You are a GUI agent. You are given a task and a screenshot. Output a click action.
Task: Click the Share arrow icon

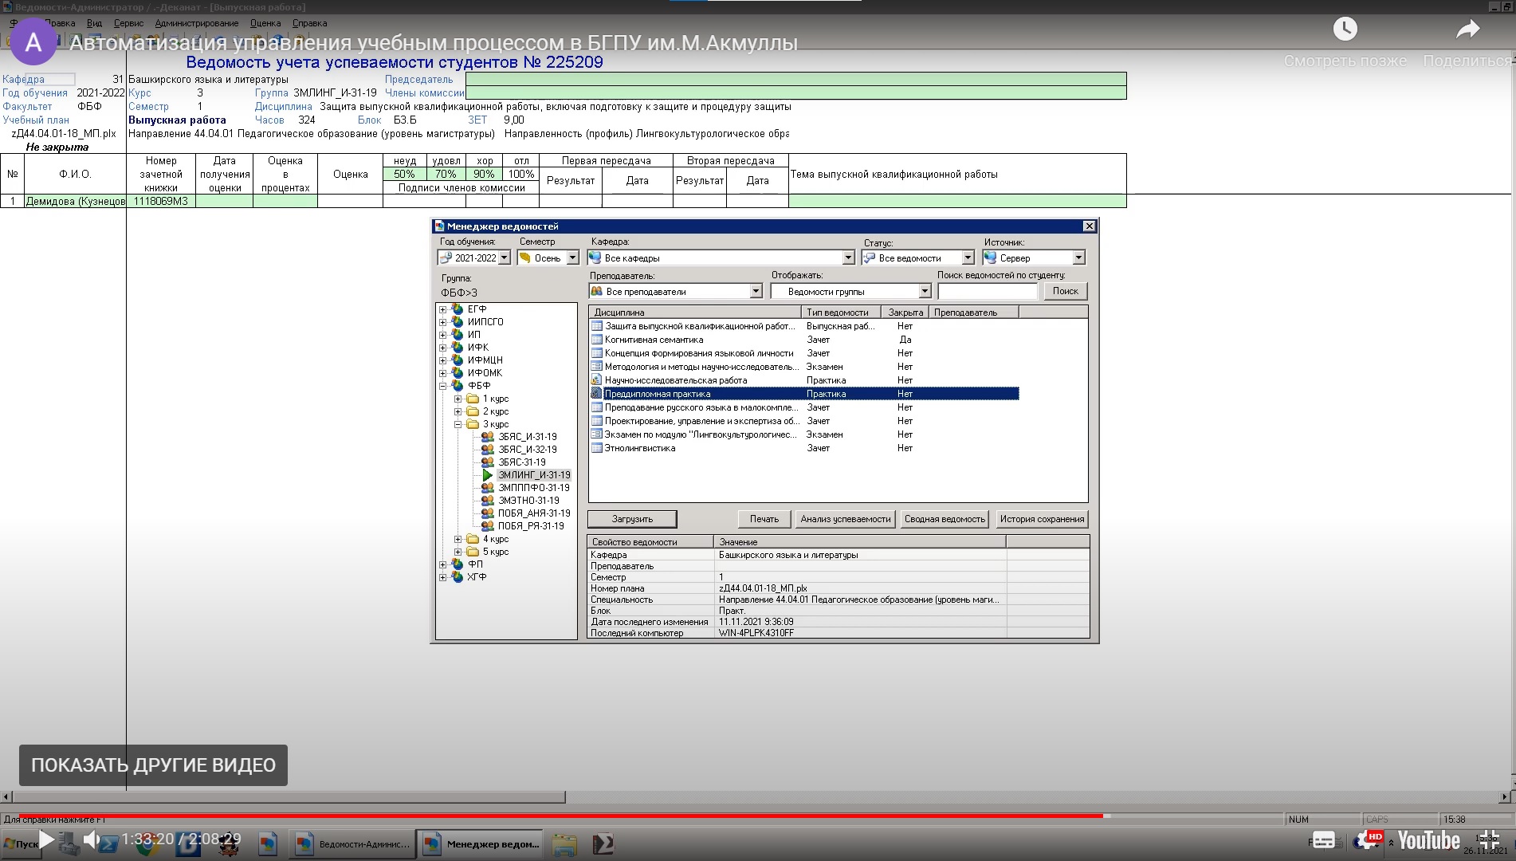click(x=1467, y=29)
